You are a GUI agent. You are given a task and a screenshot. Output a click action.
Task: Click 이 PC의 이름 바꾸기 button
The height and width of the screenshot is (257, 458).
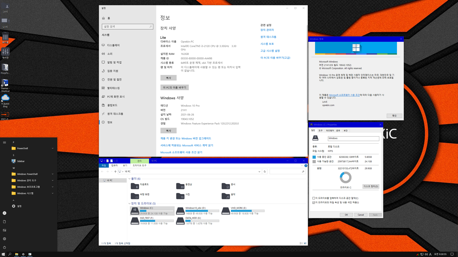(x=175, y=87)
